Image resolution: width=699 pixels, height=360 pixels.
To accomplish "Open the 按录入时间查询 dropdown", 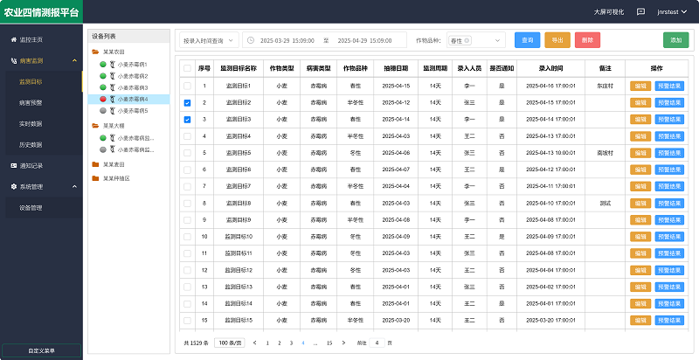I will click(208, 40).
